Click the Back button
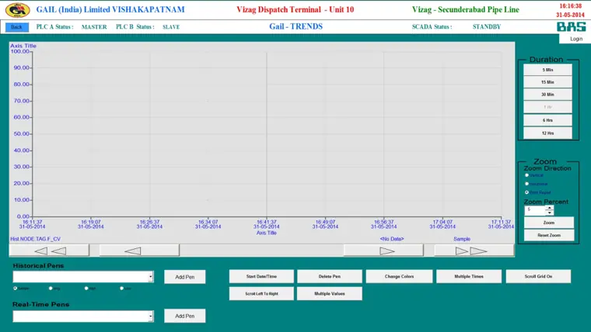 point(16,27)
